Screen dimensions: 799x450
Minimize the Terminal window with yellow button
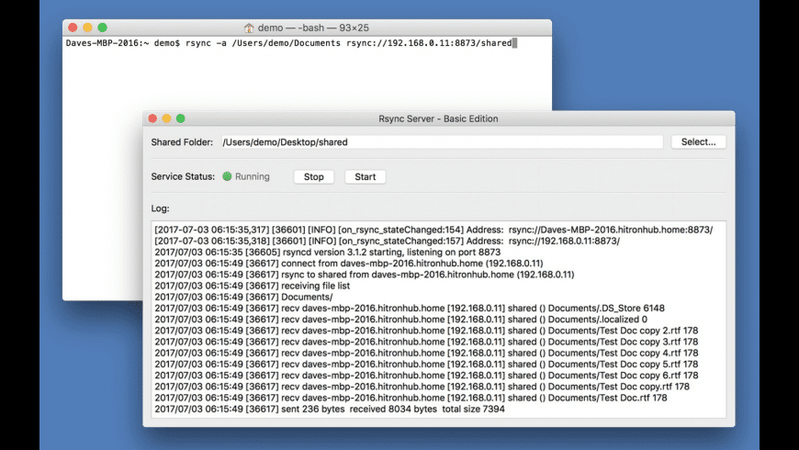[87, 28]
